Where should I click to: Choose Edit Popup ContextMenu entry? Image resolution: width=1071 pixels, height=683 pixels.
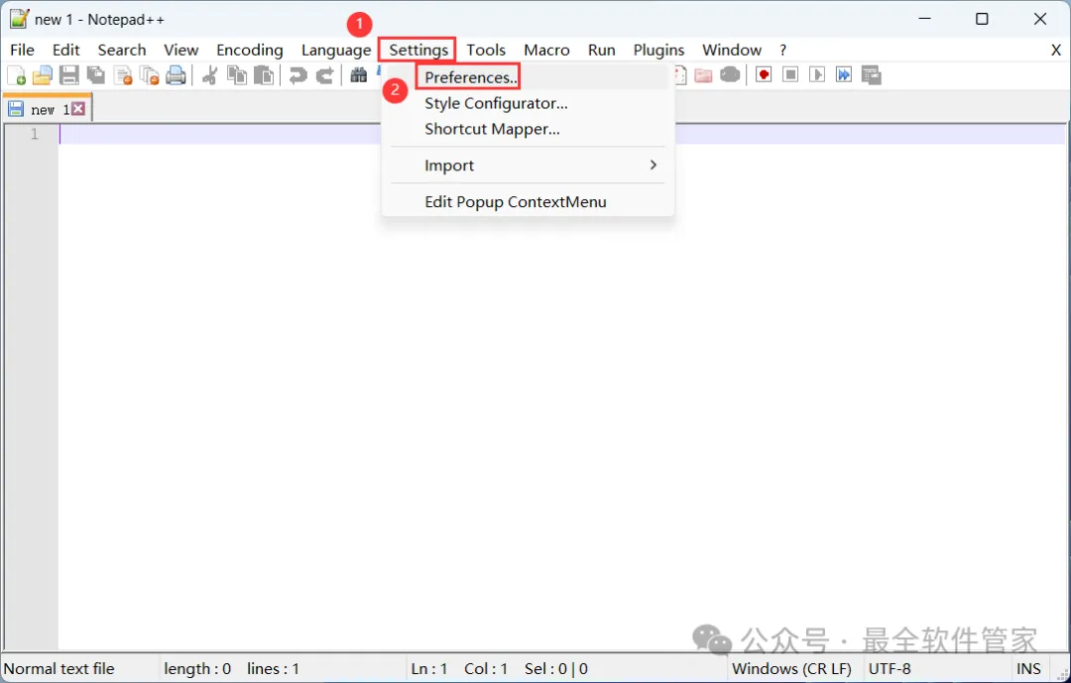pos(528,201)
